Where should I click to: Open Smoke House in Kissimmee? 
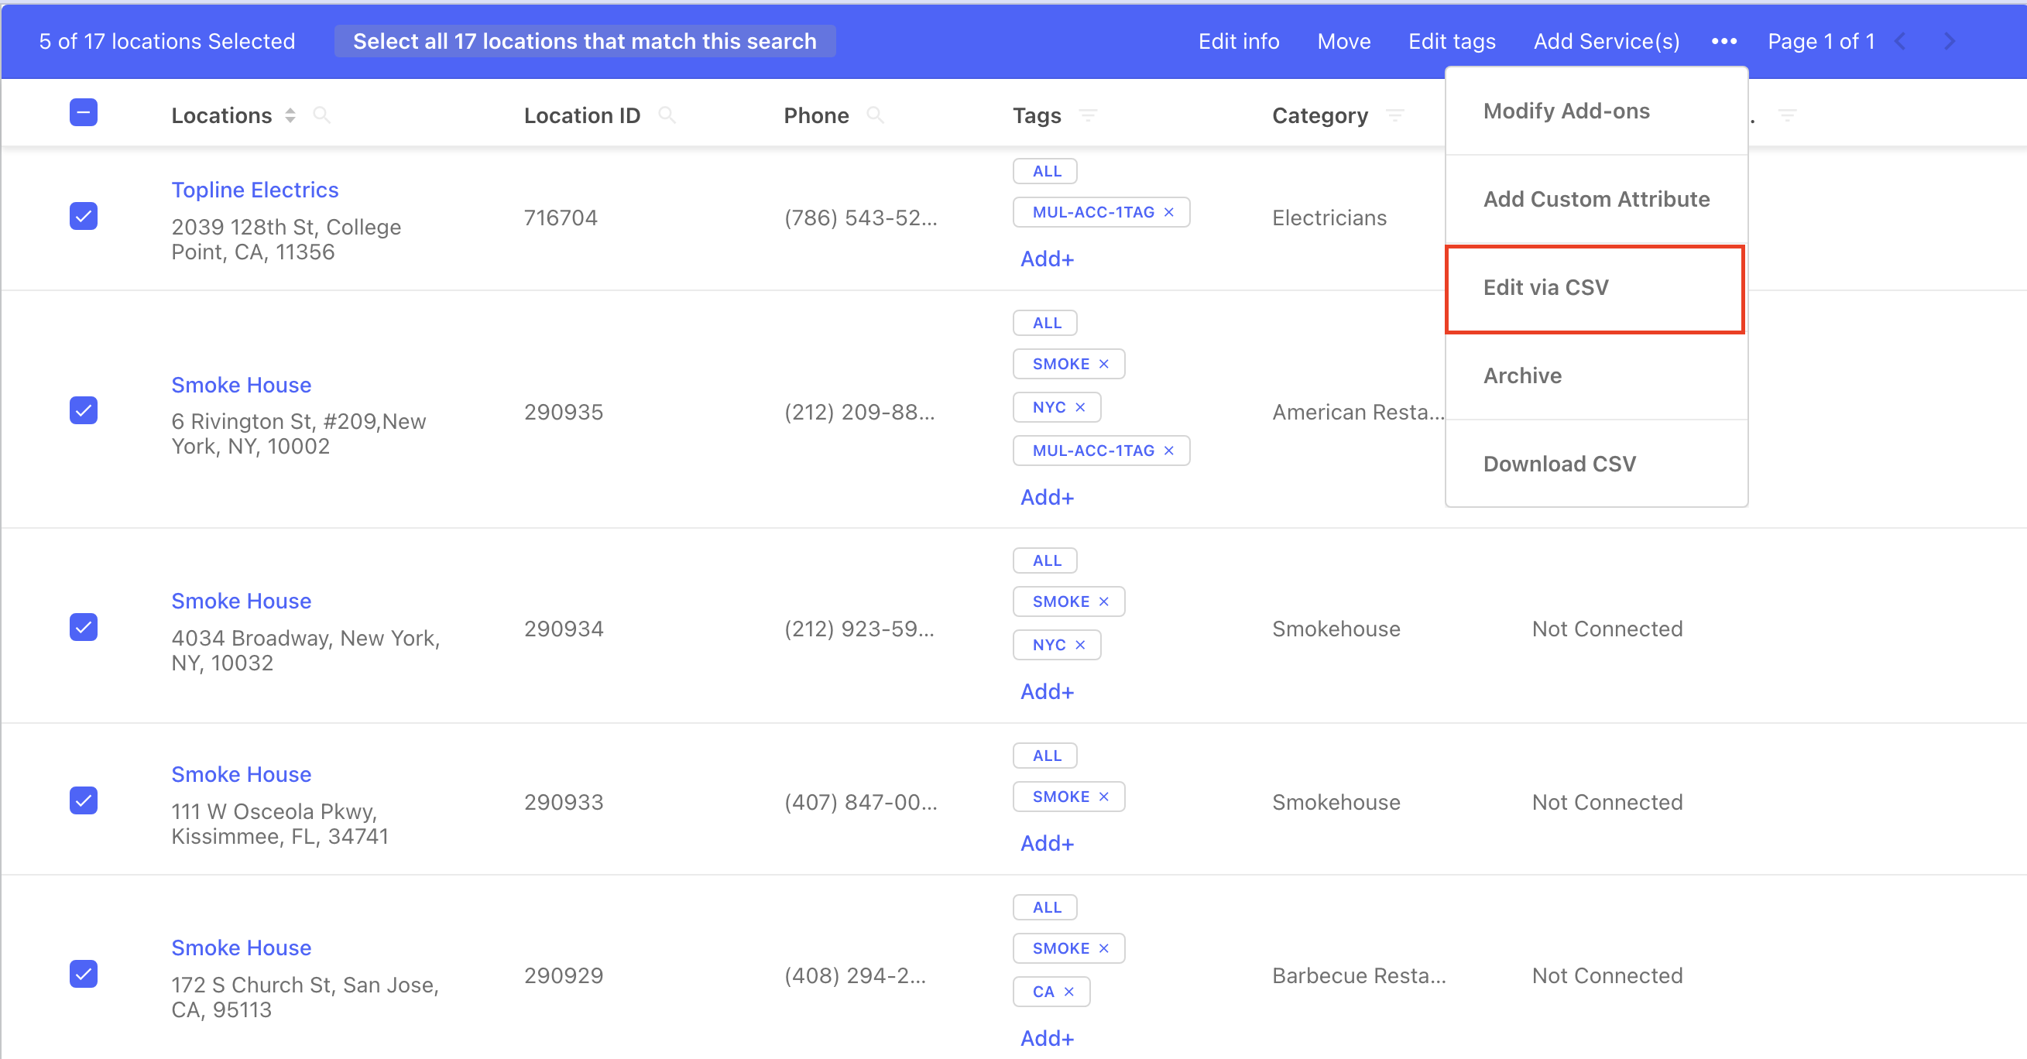pos(242,774)
